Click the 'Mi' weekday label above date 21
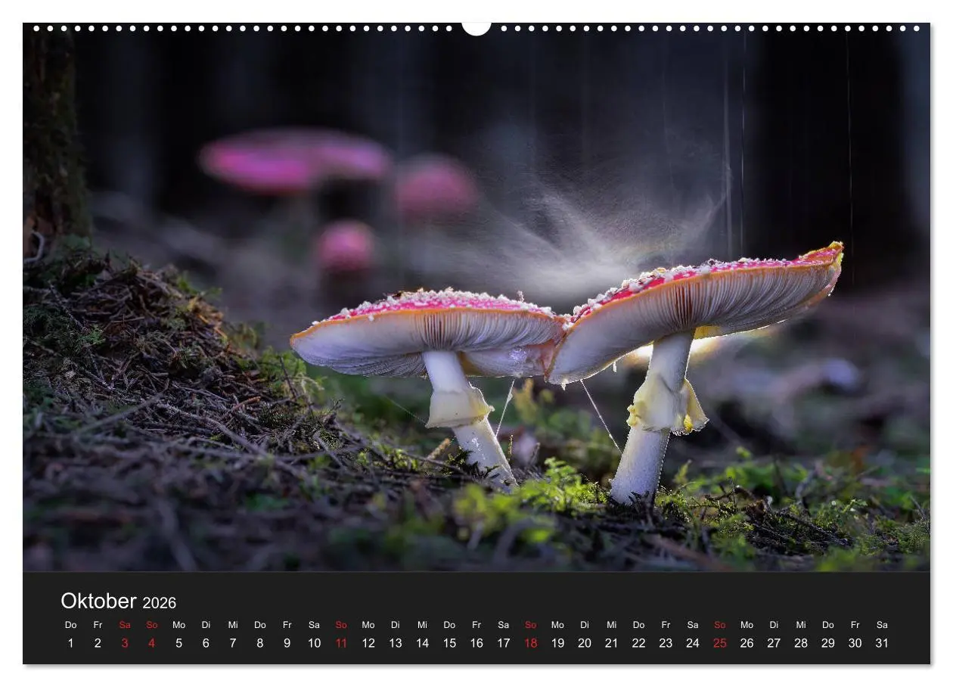The width and height of the screenshot is (953, 687). tap(612, 625)
